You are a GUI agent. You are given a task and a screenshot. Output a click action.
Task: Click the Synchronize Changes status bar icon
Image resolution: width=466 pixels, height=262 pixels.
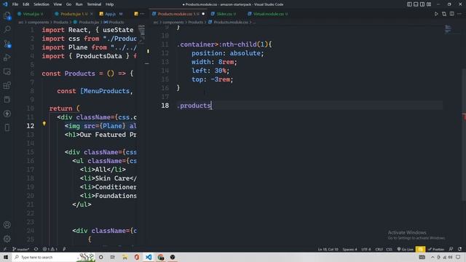(x=36, y=249)
